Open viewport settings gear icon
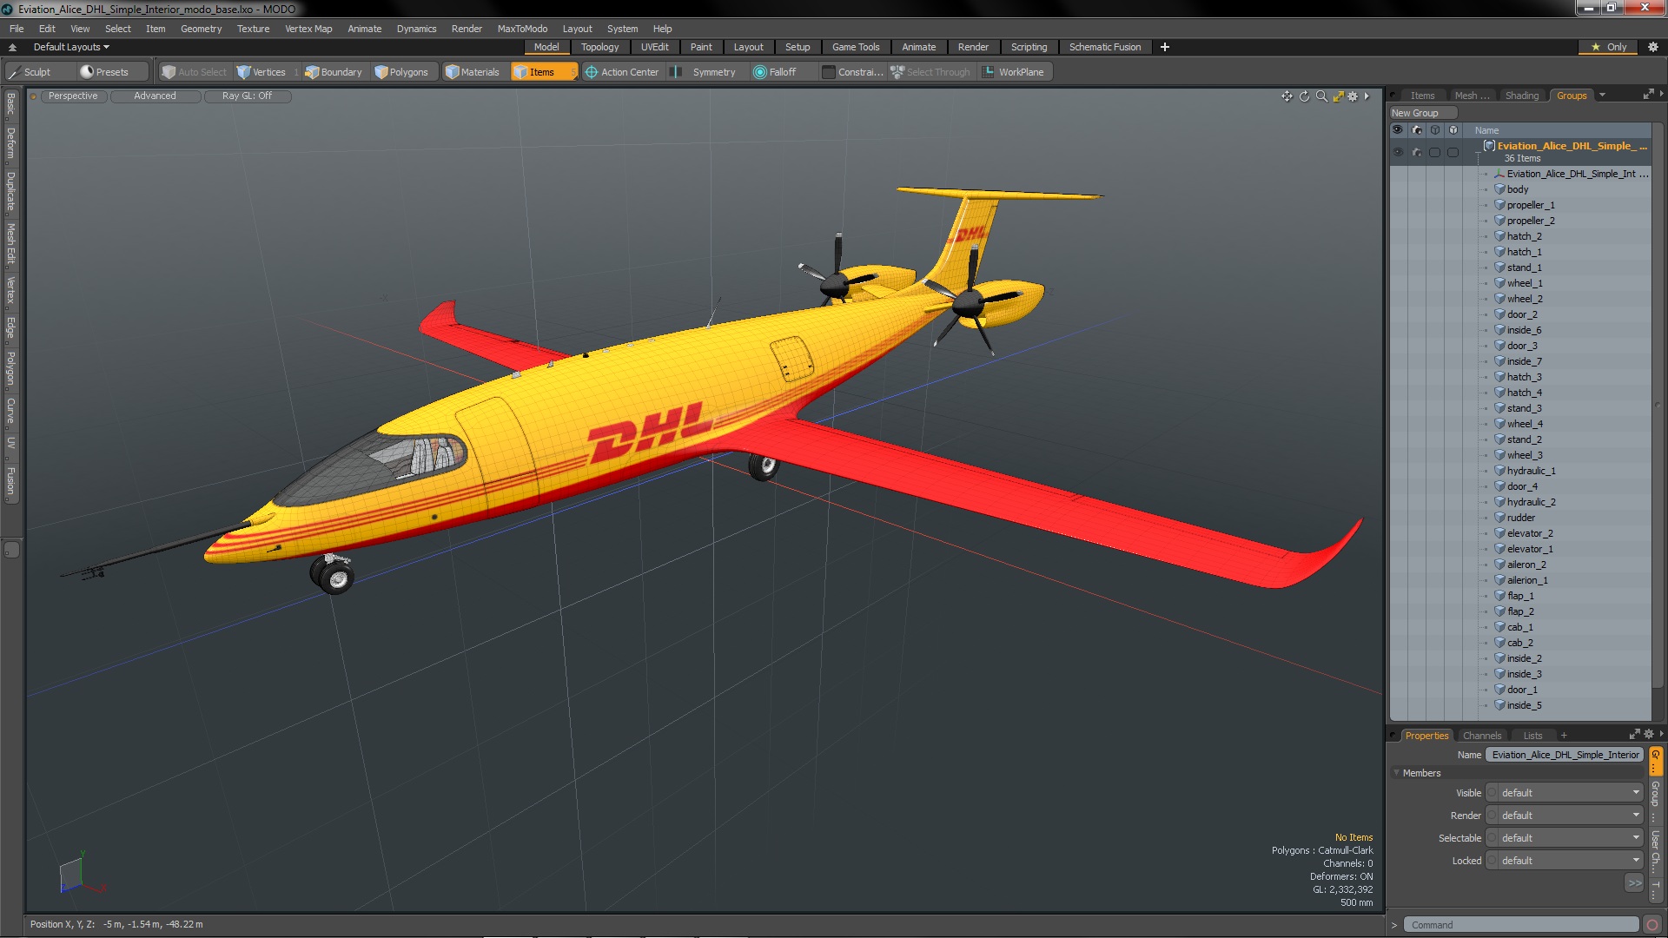Screen dimensions: 1668x938 1353,96
